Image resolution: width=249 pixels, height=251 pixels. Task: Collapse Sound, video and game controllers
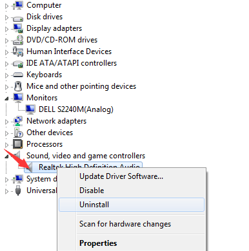pyautogui.click(x=6, y=156)
